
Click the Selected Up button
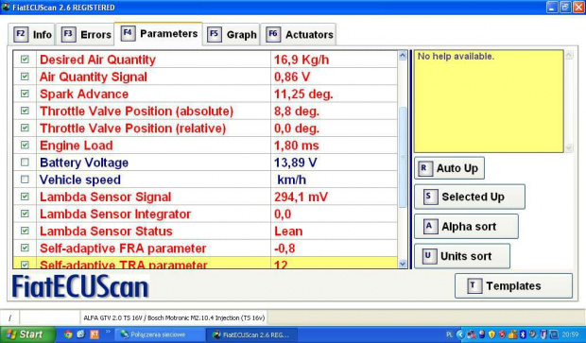coord(470,197)
